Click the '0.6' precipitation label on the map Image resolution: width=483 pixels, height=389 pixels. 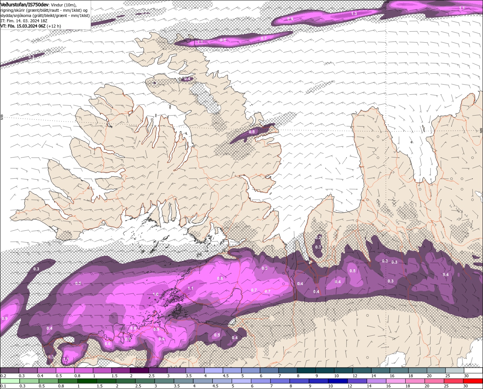[x=108, y=344]
